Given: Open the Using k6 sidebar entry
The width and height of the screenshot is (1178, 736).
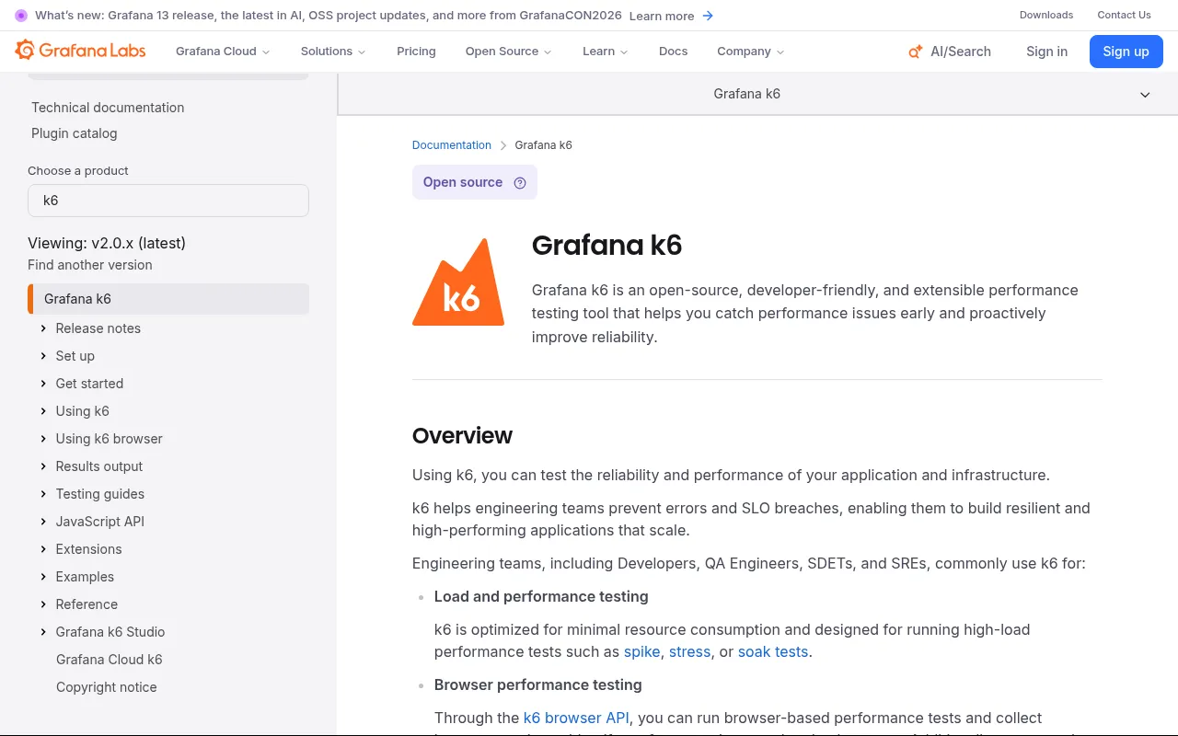Looking at the screenshot, I should tap(83, 411).
